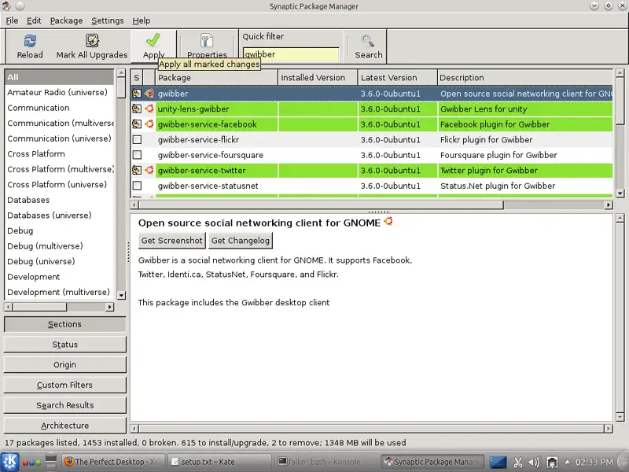Click Ubuntu icon next to unity-lens-gwibber
The height and width of the screenshot is (472, 629).
[149, 109]
